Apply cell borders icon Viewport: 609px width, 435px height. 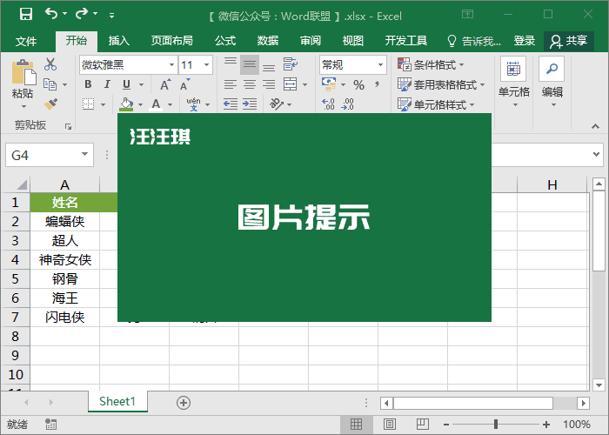pyautogui.click(x=89, y=104)
